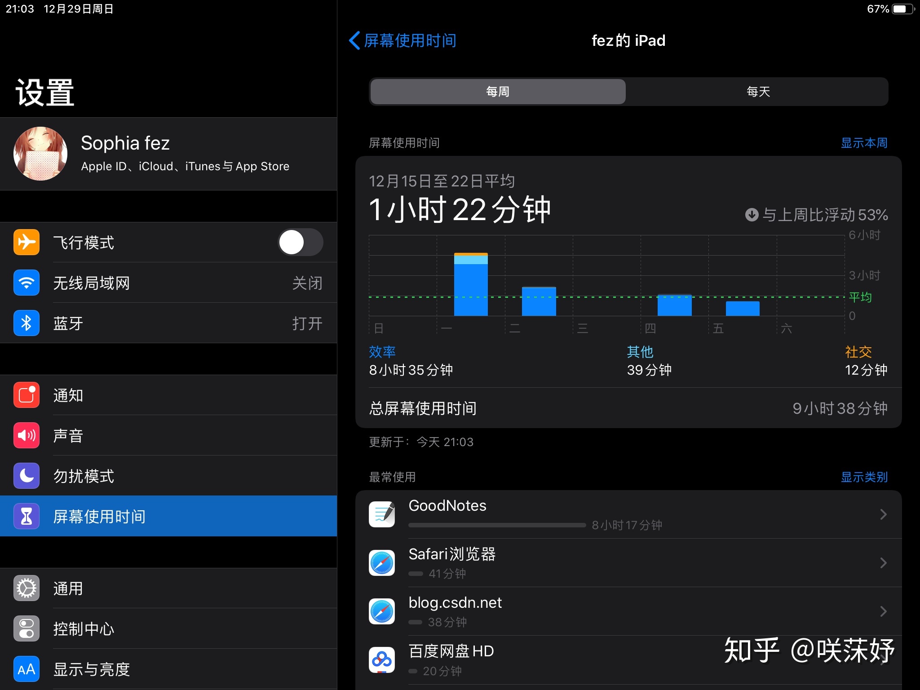Open 蓝牙 settings row
This screenshot has width=920, height=690.
168,323
